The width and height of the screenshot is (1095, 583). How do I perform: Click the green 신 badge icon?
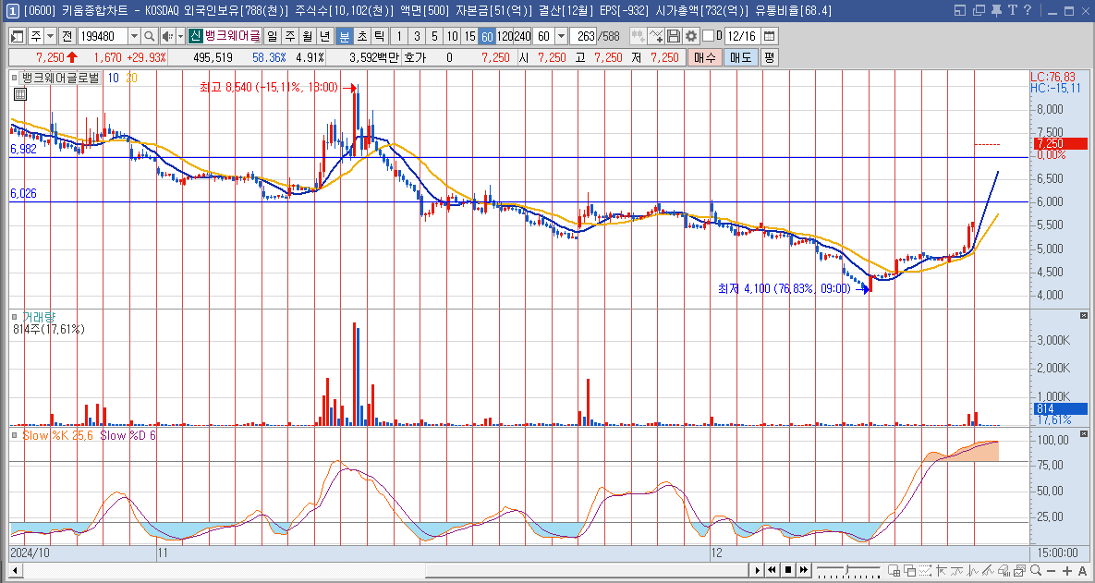196,36
